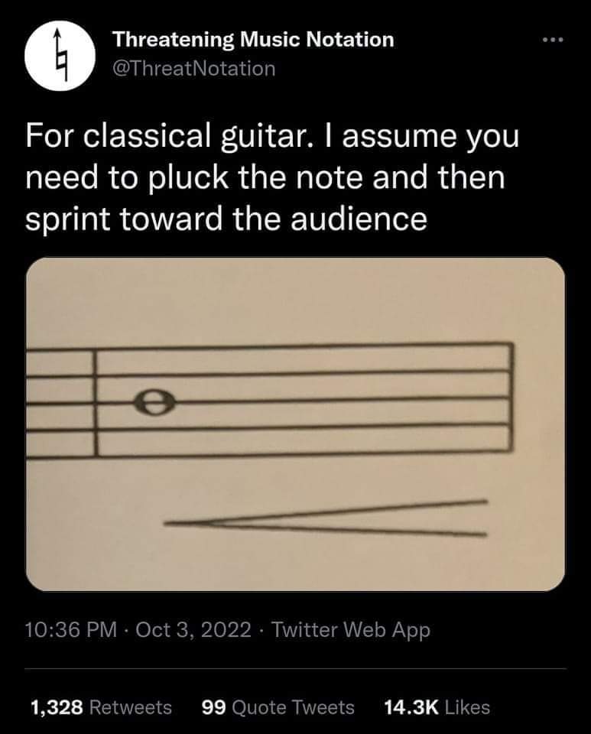Click the Threatening Music Notation display name
Image resolution: width=591 pixels, height=734 pixels.
click(253, 39)
